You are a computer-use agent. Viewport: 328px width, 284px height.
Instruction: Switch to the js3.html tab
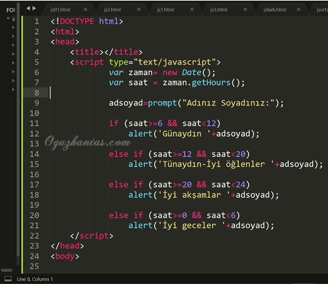coord(219,10)
